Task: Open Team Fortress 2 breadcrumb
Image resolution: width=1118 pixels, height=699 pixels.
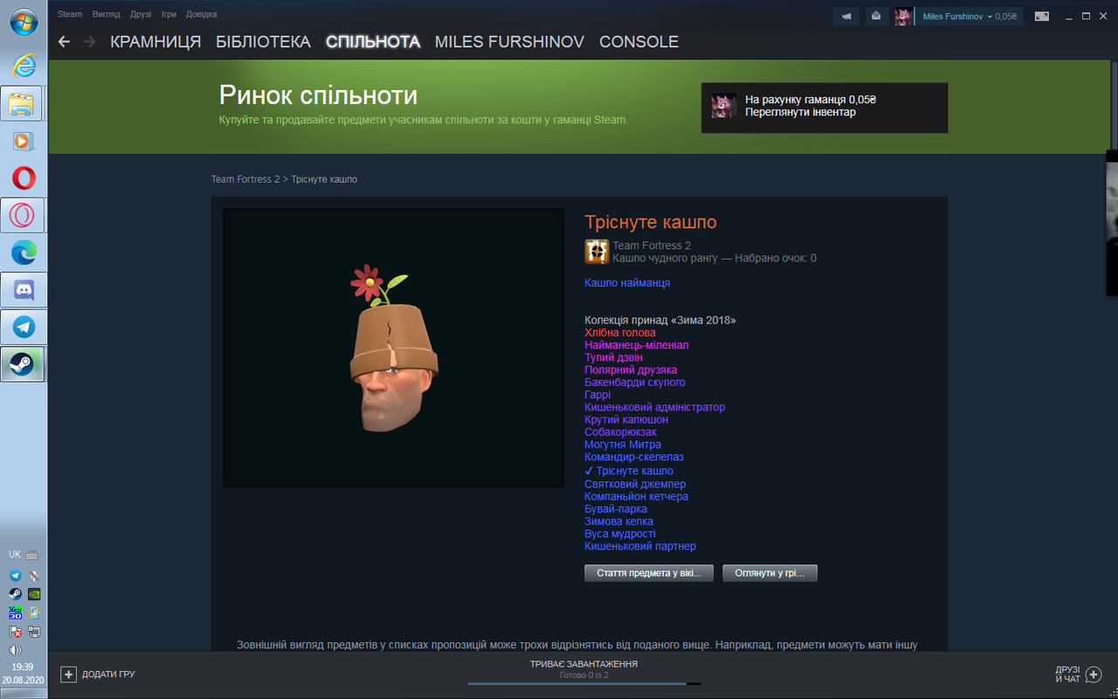Action: point(245,179)
